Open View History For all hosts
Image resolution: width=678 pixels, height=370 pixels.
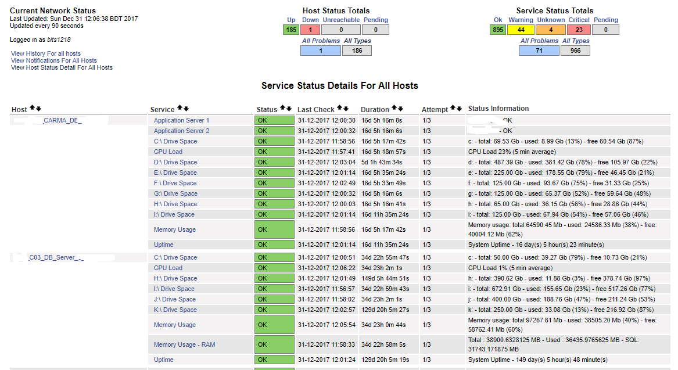click(x=46, y=53)
